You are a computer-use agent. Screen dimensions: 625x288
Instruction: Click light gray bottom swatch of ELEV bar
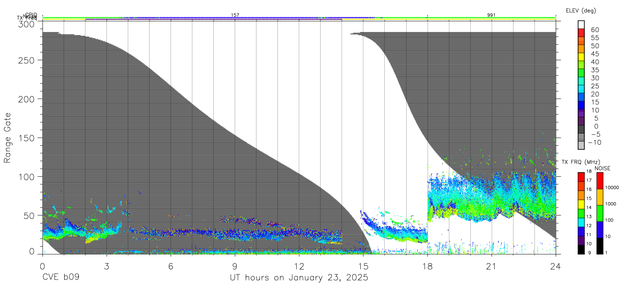point(582,146)
